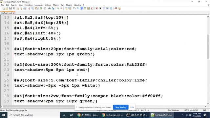210x118 pixels.
Task: Click the Zoom In toolbar icon
Action: 58,9
